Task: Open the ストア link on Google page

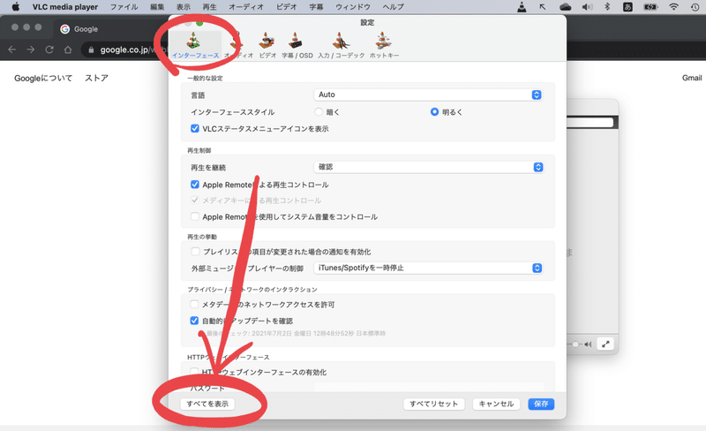Action: point(96,78)
